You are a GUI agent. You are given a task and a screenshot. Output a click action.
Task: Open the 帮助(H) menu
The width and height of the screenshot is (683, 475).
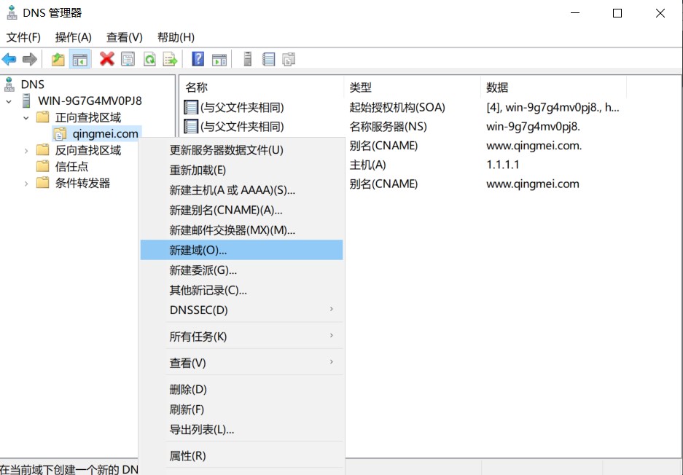[x=176, y=37]
